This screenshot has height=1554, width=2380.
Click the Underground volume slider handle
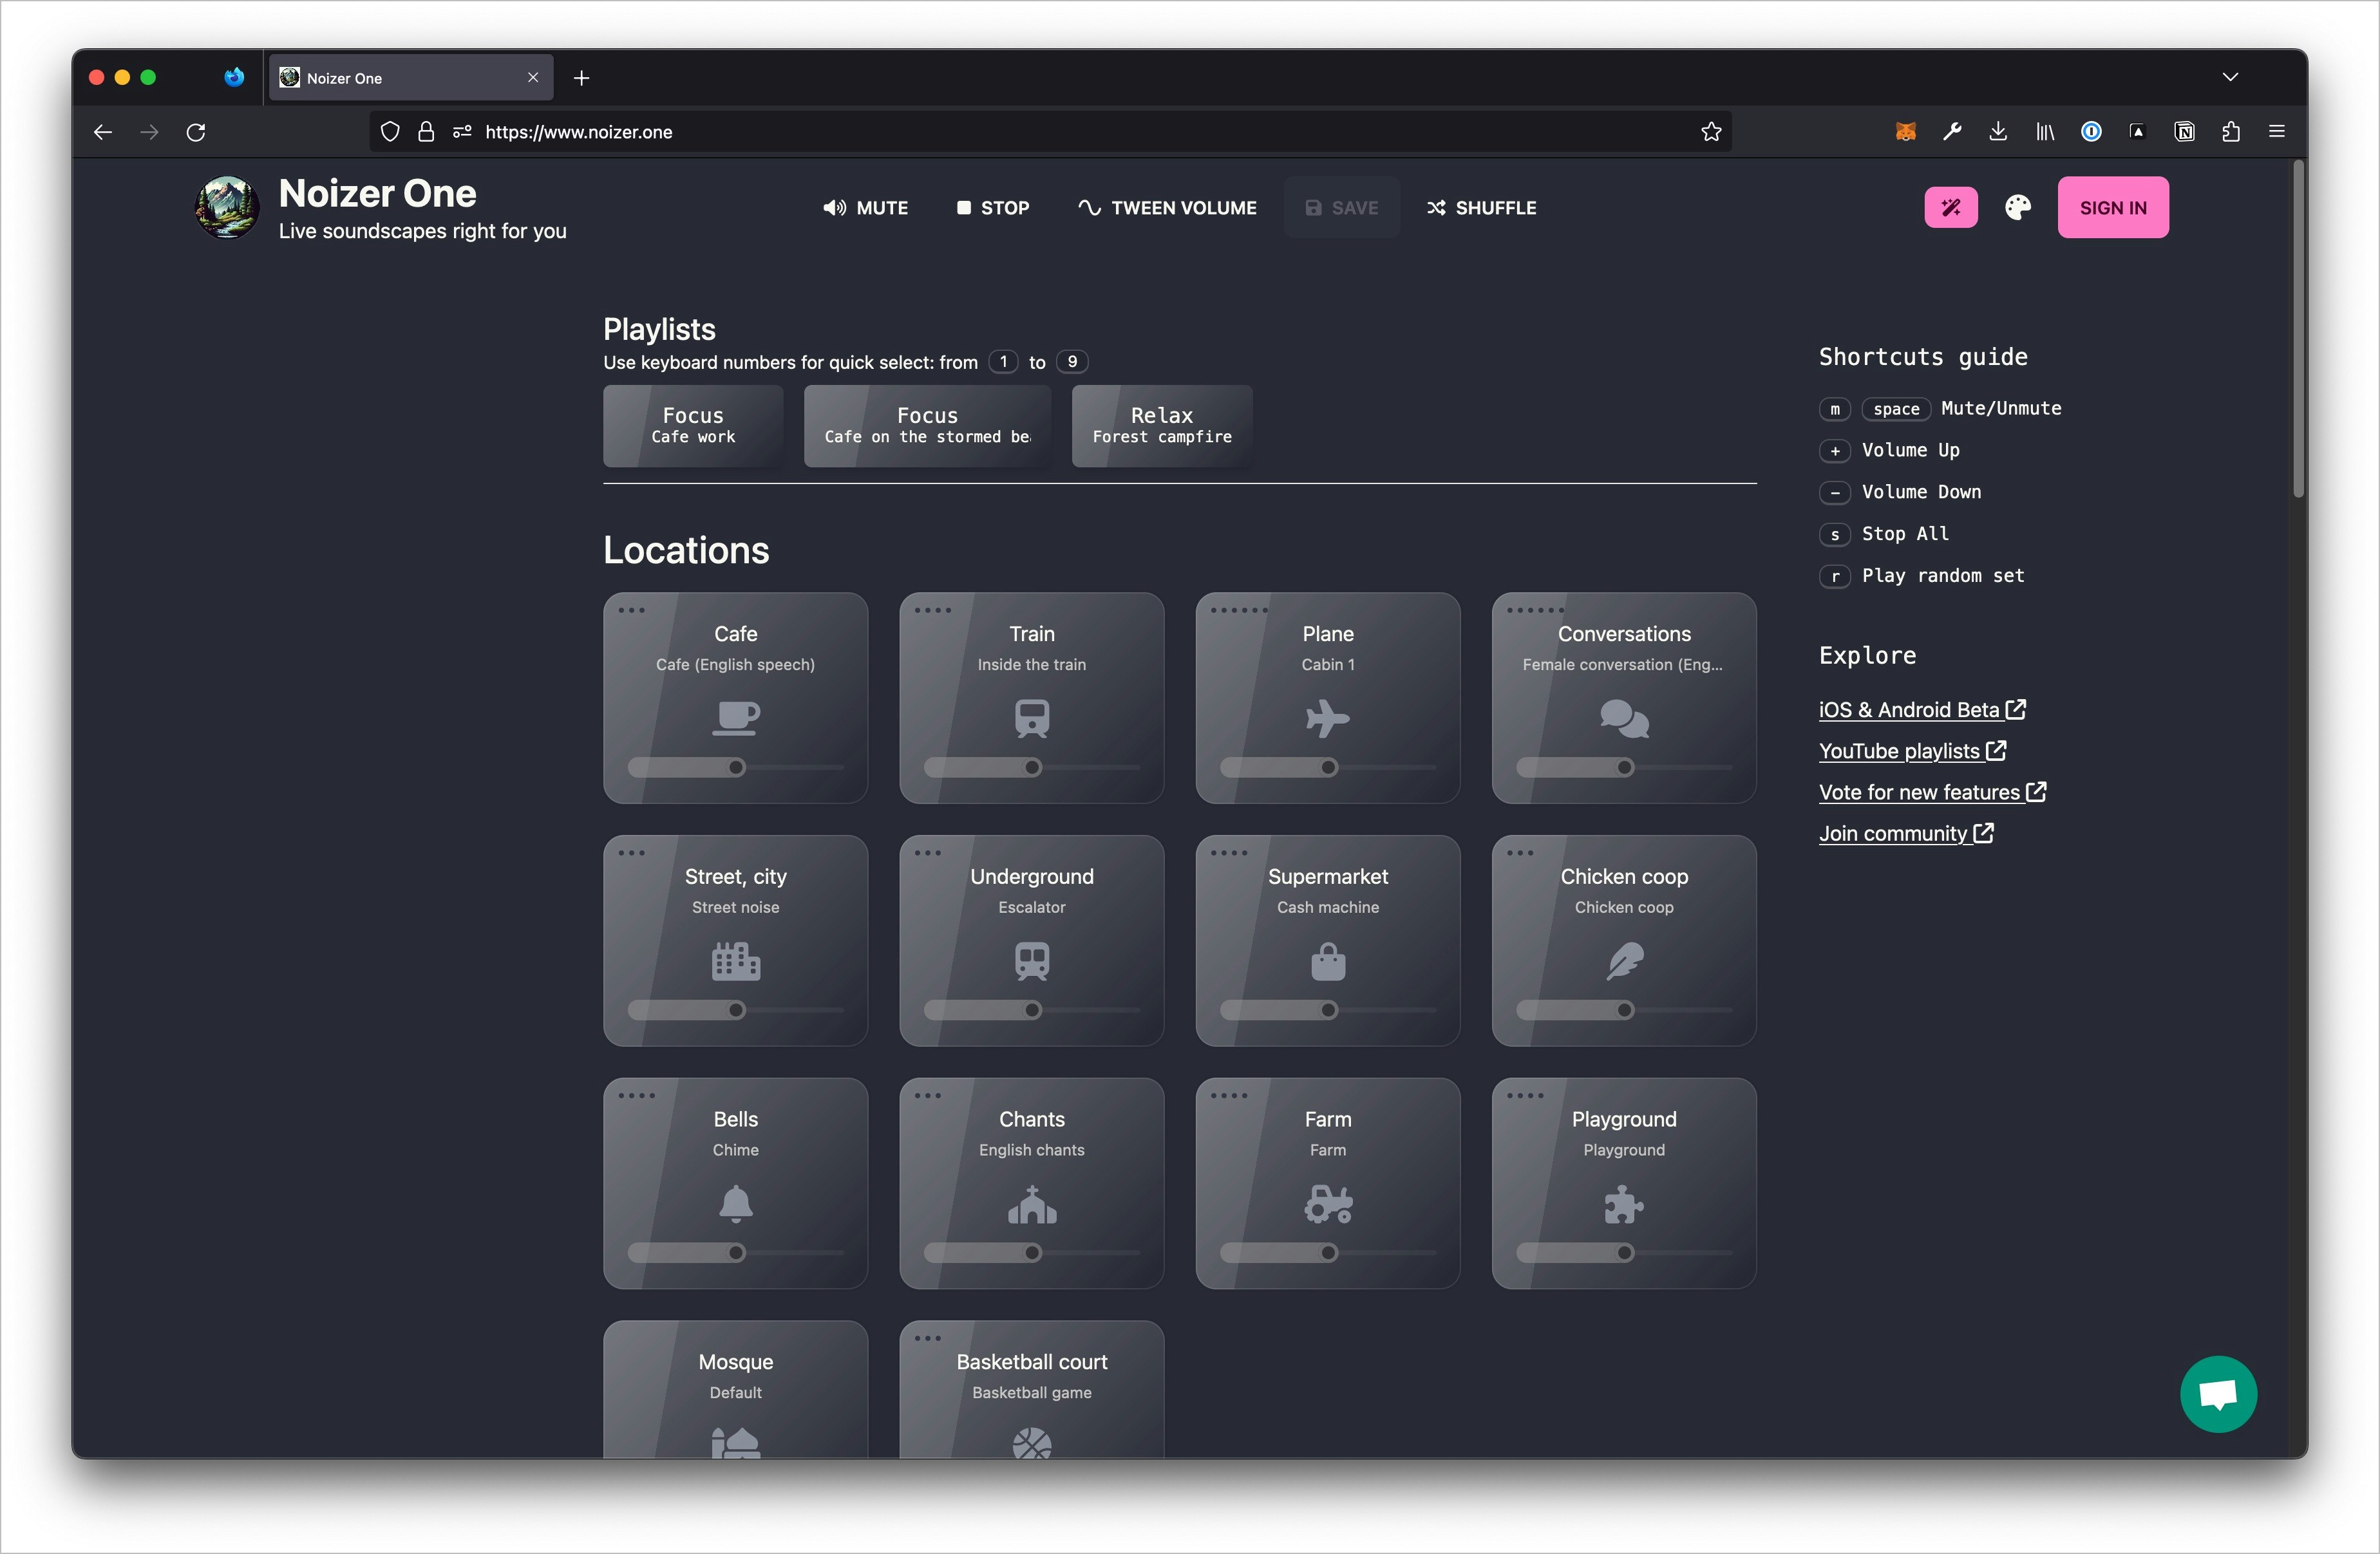coord(1032,1010)
